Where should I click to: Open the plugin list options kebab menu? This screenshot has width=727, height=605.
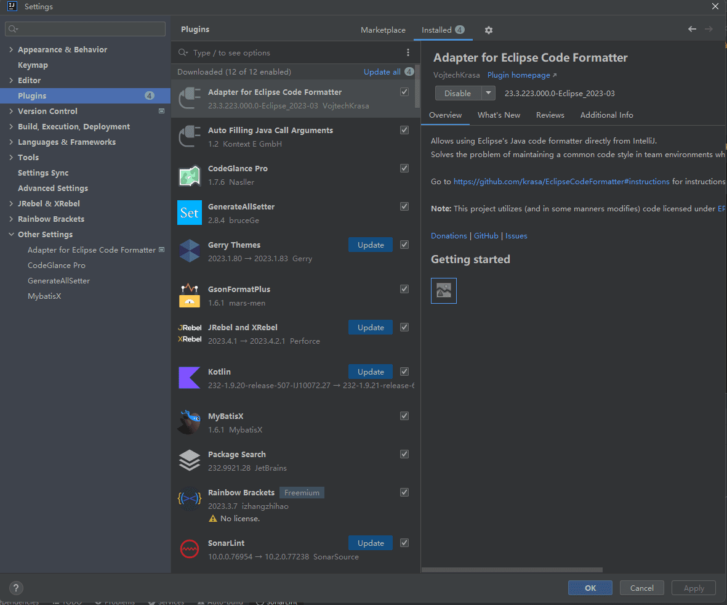[408, 53]
